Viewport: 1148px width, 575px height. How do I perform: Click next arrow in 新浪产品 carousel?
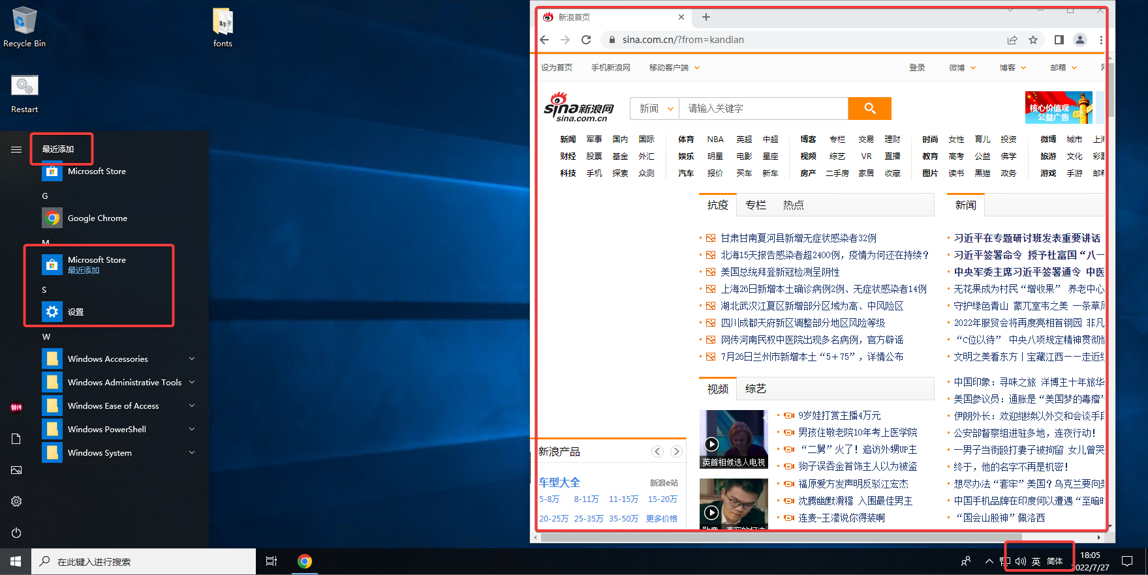[677, 451]
